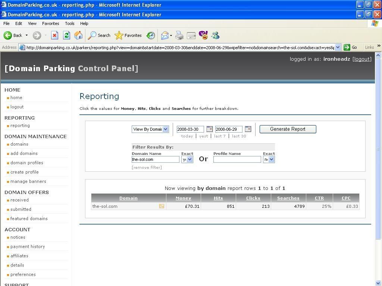The width and height of the screenshot is (382, 286).
Task: Open the Domain Name Exact dropdown
Action: point(190,159)
